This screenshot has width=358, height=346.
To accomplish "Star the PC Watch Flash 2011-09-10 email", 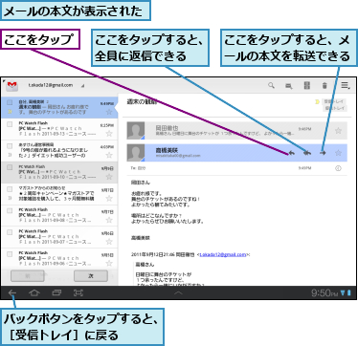I will click(x=109, y=177).
